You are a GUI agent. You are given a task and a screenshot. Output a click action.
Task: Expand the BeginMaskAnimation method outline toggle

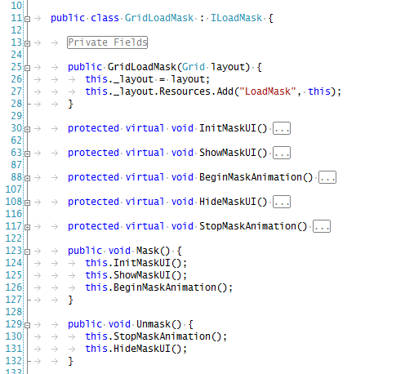coord(27,178)
